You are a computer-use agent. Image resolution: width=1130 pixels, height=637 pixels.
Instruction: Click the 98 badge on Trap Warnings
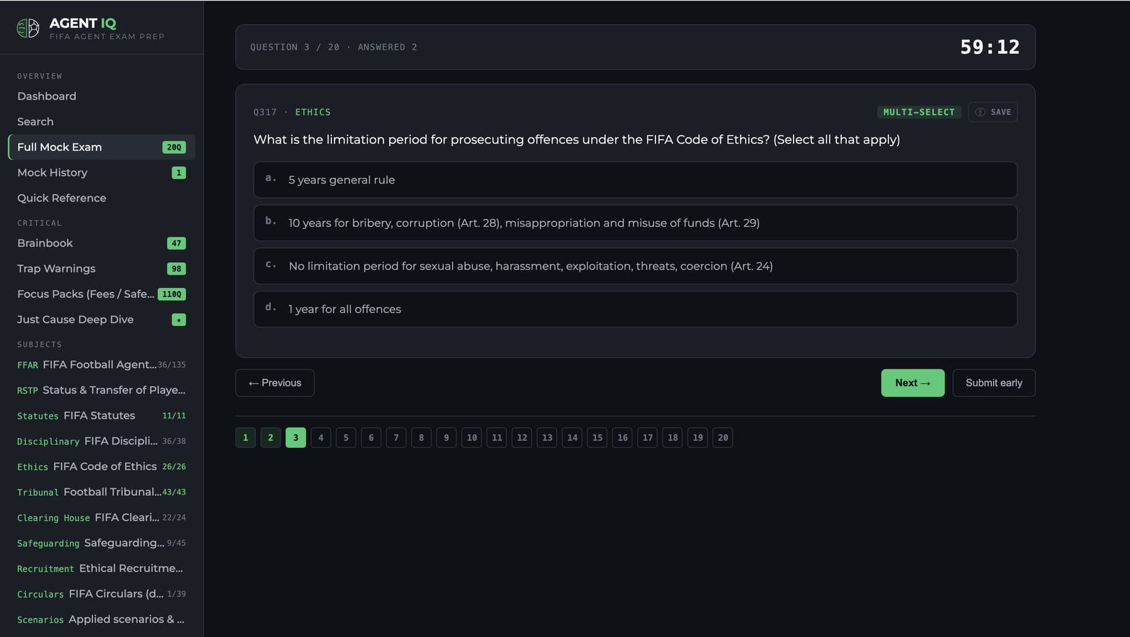pos(176,268)
